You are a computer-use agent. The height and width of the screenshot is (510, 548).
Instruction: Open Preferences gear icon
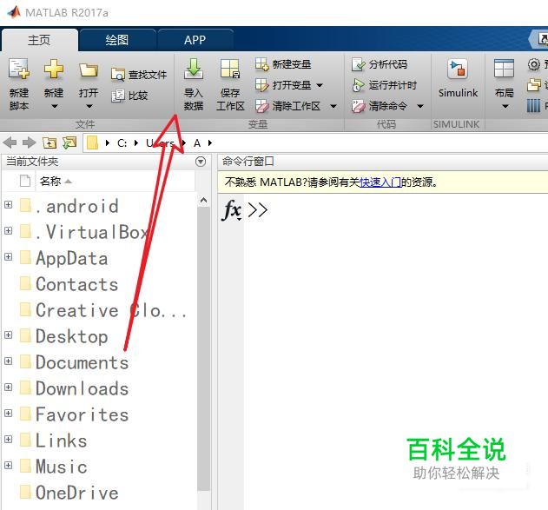(x=534, y=64)
